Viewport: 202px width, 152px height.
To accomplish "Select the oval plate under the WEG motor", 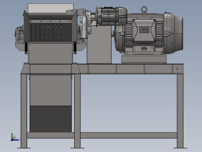I will tap(144, 49).
